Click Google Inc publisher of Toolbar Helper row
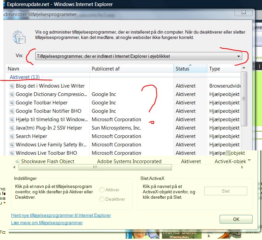This screenshot has height=240, width=262. click(x=104, y=103)
